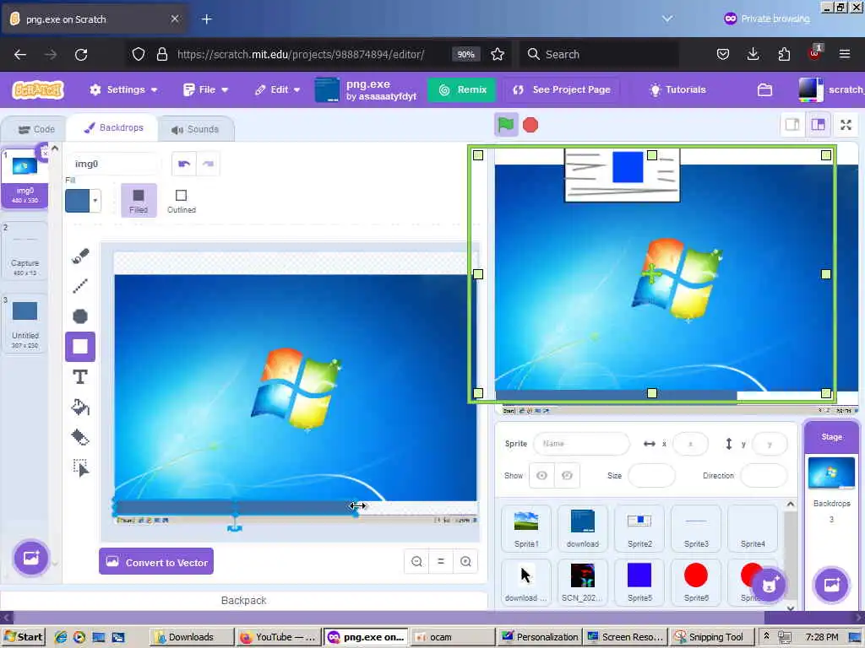Switch to the Backdrops tab

(113, 128)
